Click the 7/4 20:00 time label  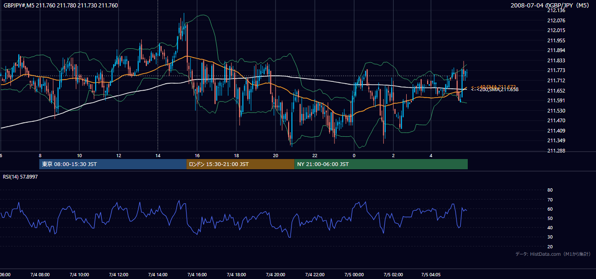click(276, 275)
